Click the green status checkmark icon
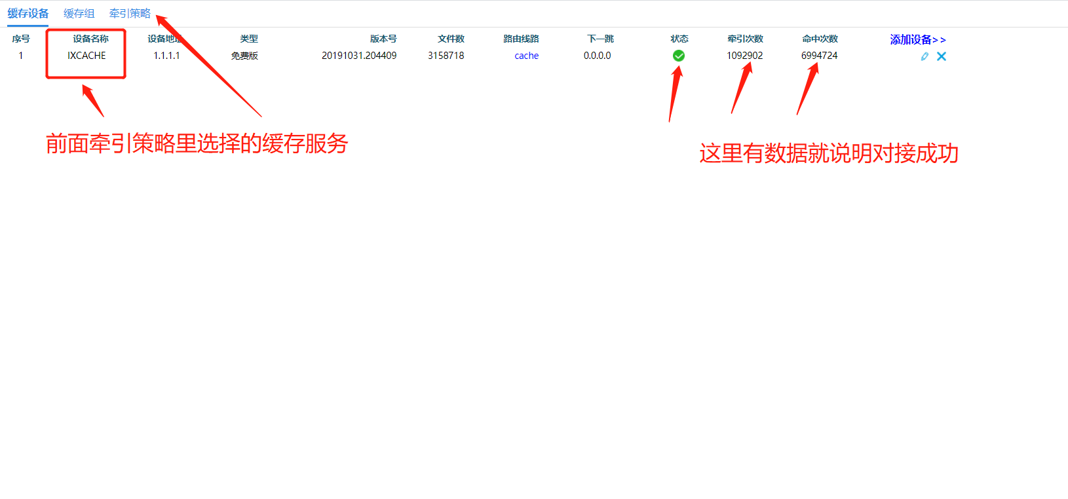The height and width of the screenshot is (499, 1068). click(679, 56)
